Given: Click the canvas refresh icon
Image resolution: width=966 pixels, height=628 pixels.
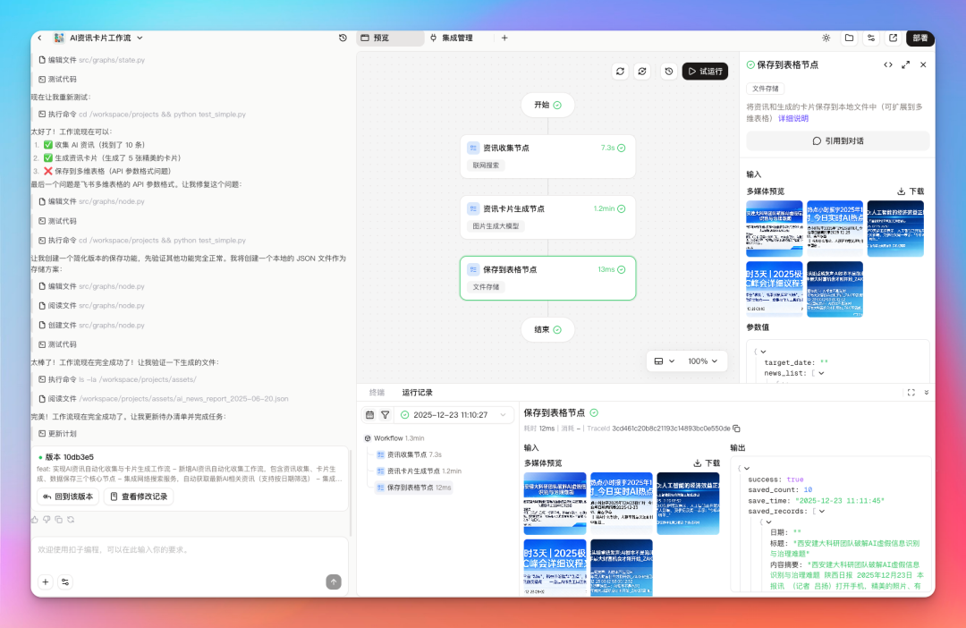Looking at the screenshot, I should [621, 72].
